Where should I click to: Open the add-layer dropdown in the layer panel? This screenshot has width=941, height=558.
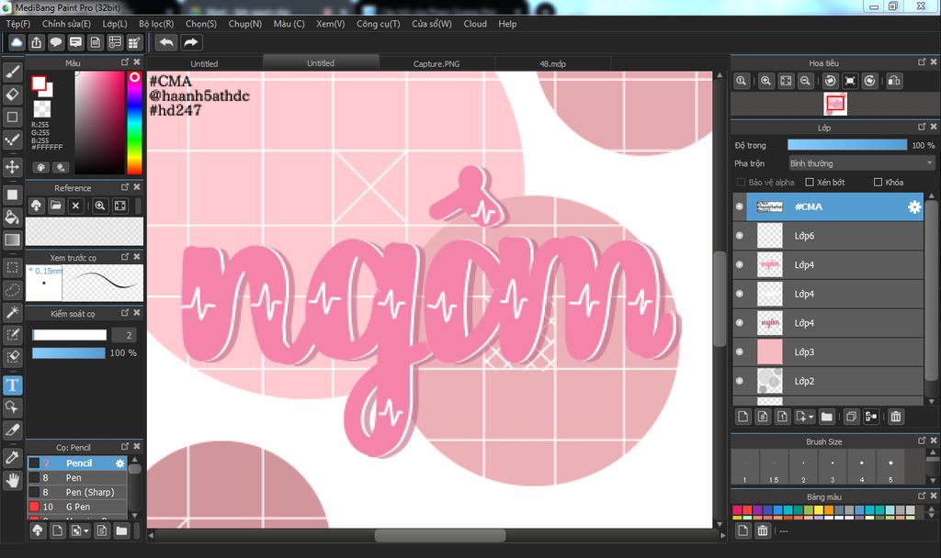click(x=804, y=417)
